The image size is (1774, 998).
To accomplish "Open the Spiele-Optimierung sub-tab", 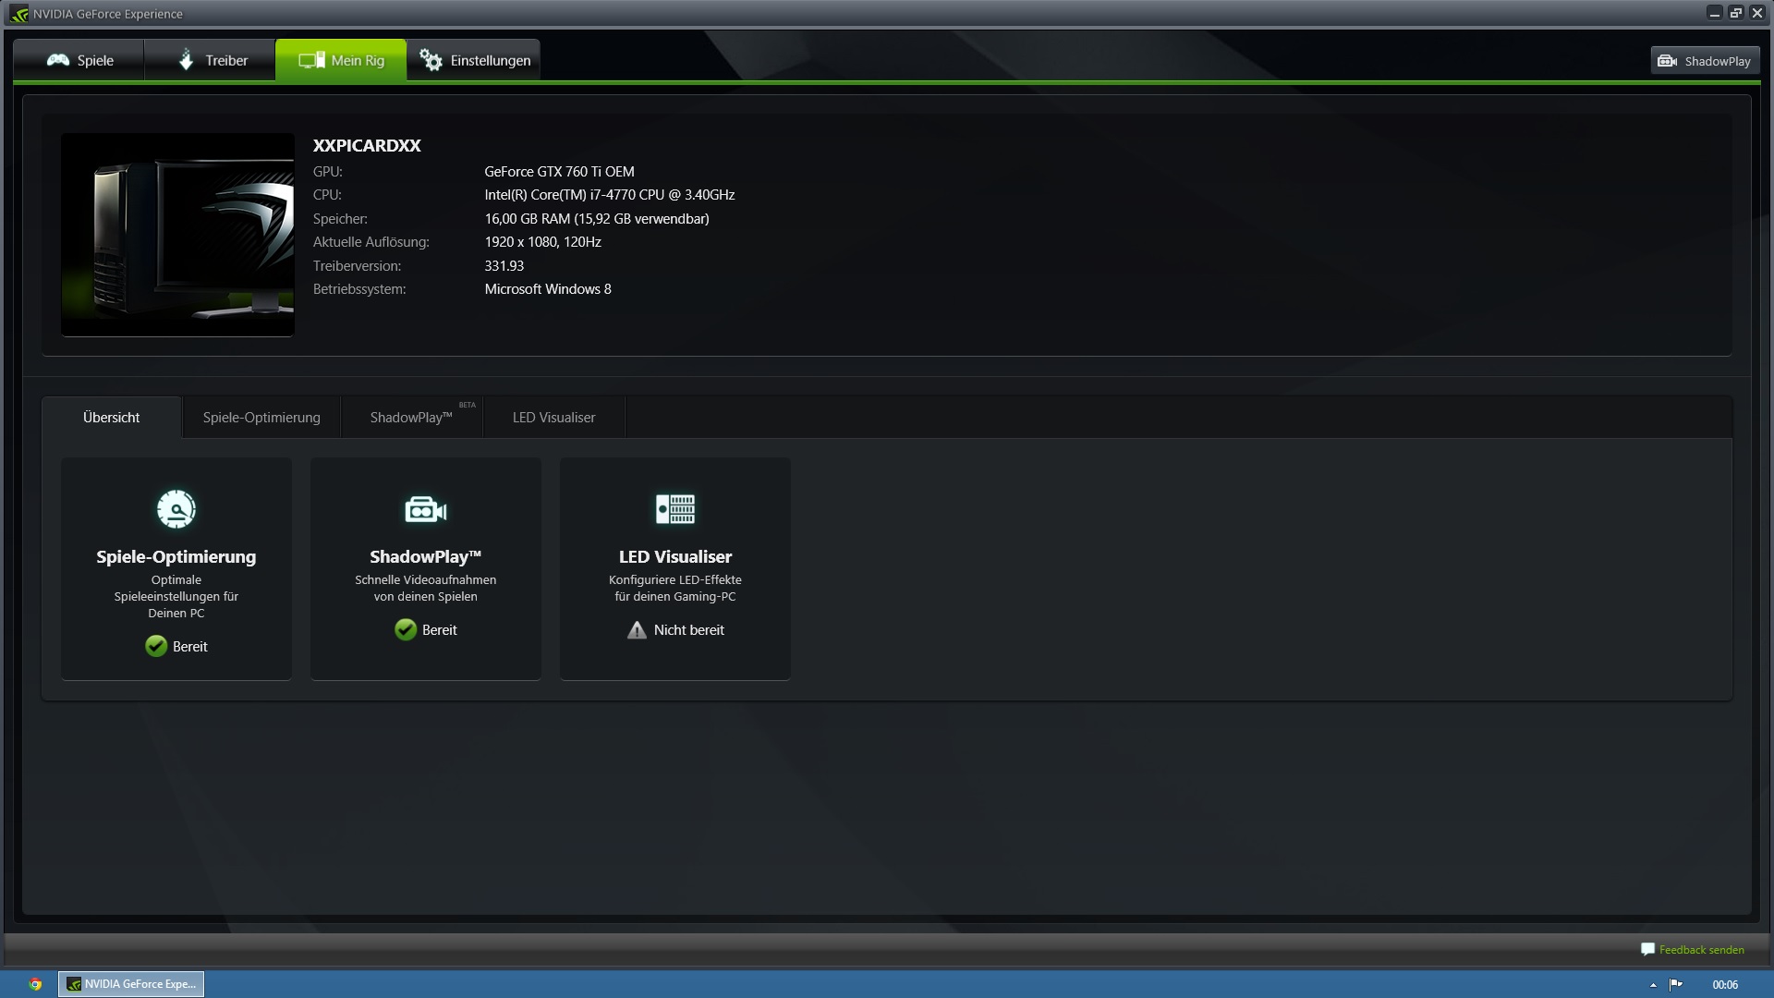I will point(261,418).
